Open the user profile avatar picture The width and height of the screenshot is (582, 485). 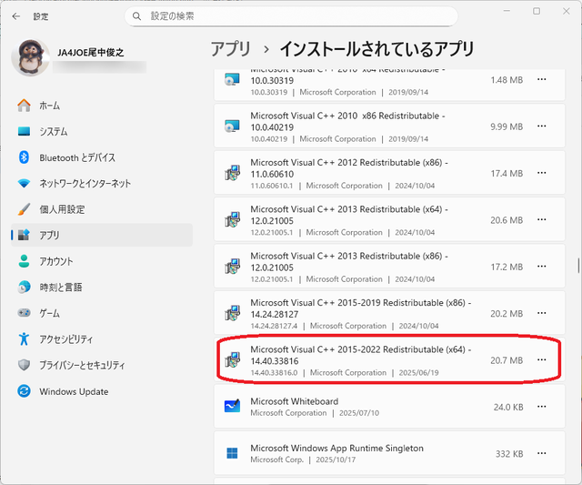[30, 57]
